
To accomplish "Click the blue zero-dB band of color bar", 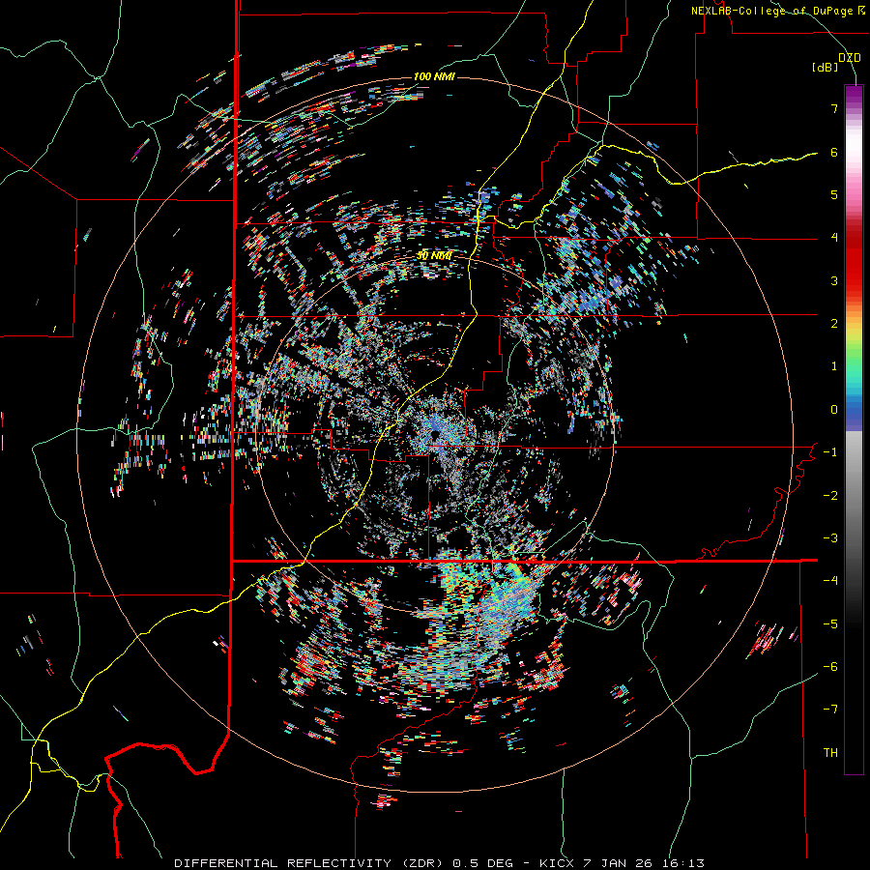I will [854, 414].
